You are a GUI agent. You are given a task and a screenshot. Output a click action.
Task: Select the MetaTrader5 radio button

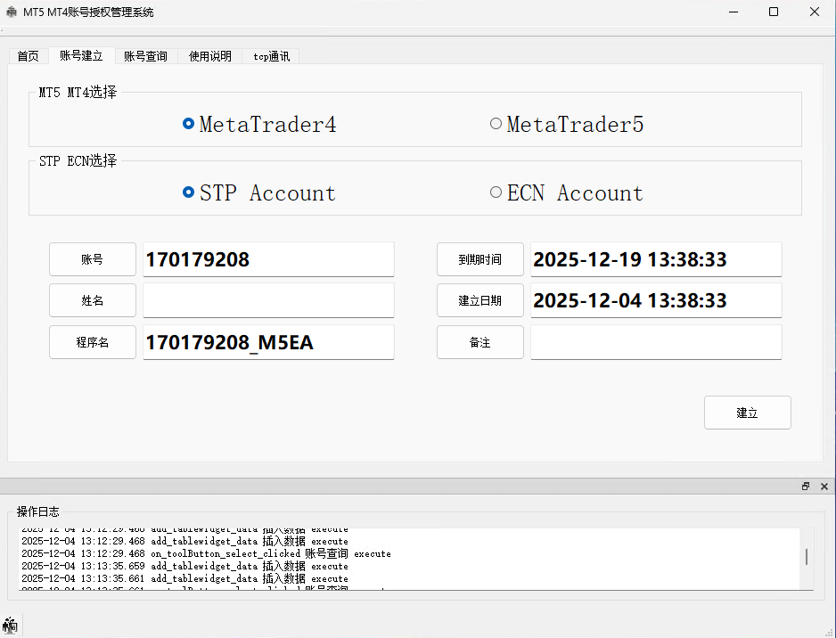(567, 124)
